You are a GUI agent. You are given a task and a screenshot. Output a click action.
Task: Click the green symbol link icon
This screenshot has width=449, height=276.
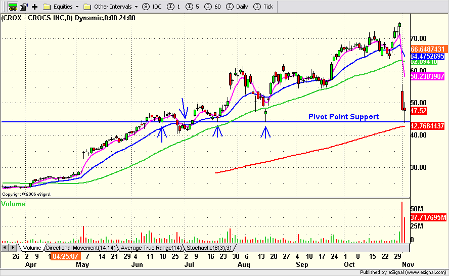pyautogui.click(x=13, y=7)
